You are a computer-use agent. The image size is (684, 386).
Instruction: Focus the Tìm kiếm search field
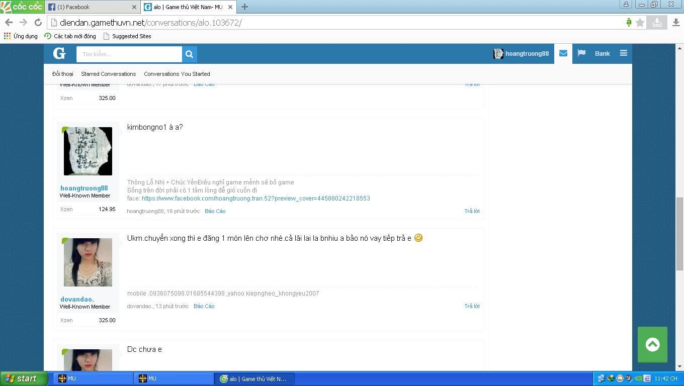pos(129,54)
